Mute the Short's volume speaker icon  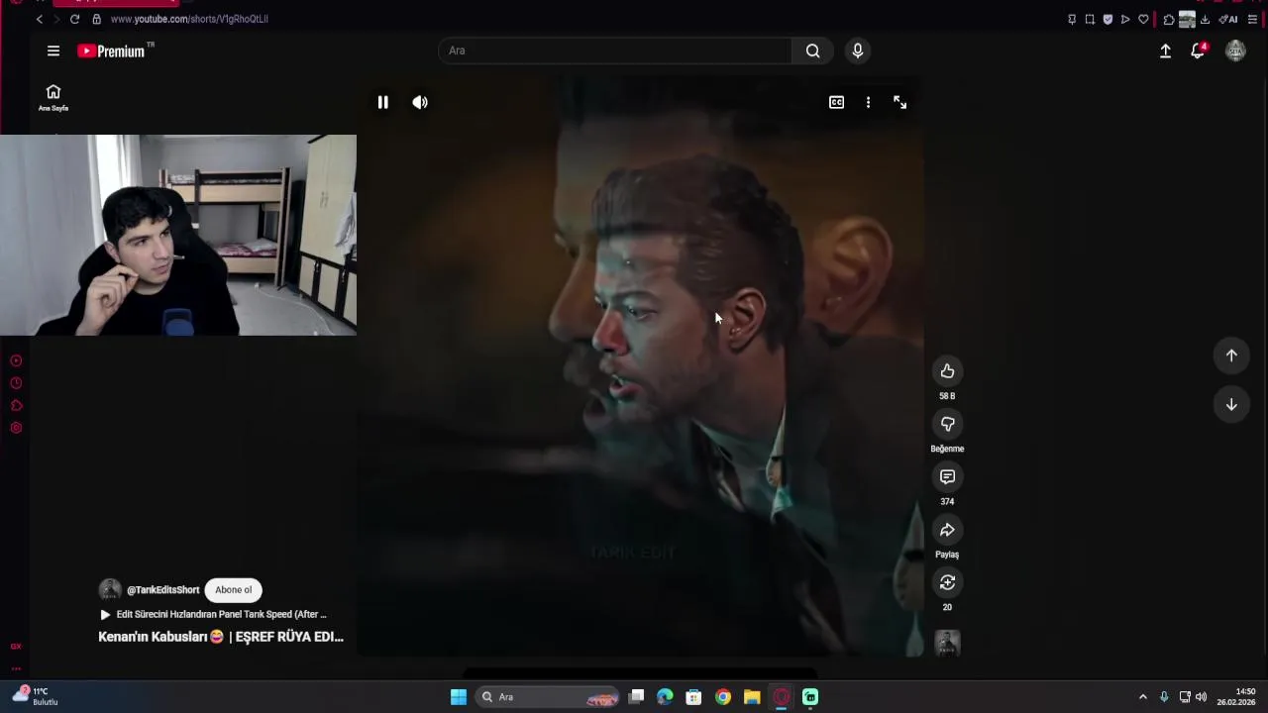click(x=420, y=102)
